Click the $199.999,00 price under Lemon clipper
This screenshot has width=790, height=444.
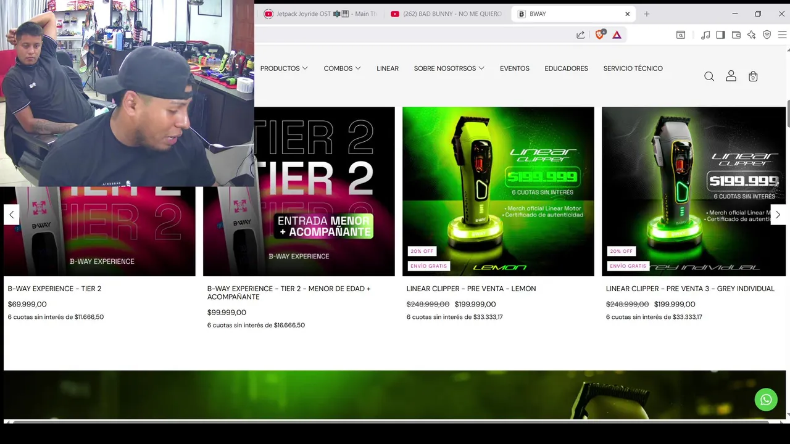475,304
